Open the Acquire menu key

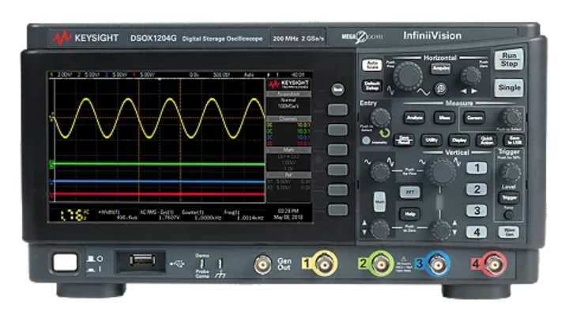pos(440,68)
